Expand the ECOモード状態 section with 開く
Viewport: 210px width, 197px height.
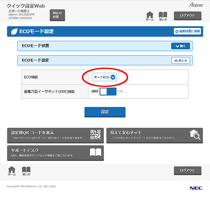(x=181, y=46)
